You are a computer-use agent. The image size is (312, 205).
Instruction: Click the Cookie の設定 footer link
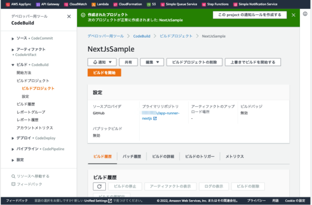(x=295, y=201)
